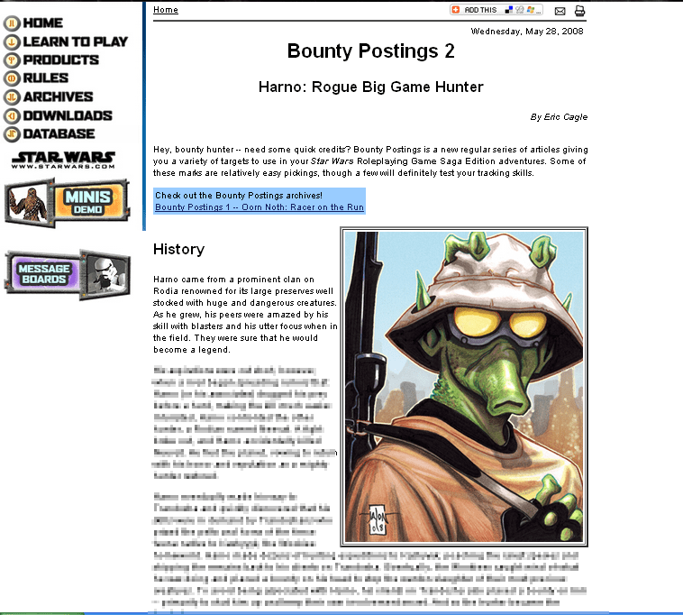Print the page via printer icon
Image resolution: width=683 pixels, height=615 pixels.
click(x=579, y=11)
